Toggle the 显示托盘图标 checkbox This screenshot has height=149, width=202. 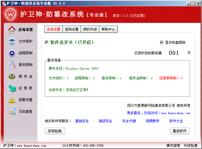point(161,43)
